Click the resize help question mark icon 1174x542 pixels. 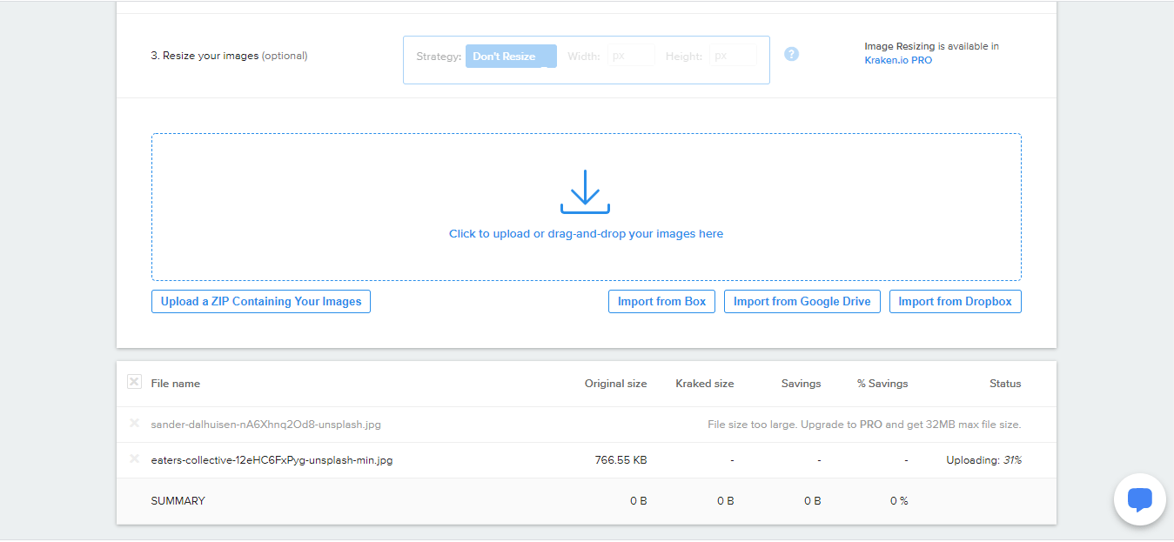(x=791, y=54)
